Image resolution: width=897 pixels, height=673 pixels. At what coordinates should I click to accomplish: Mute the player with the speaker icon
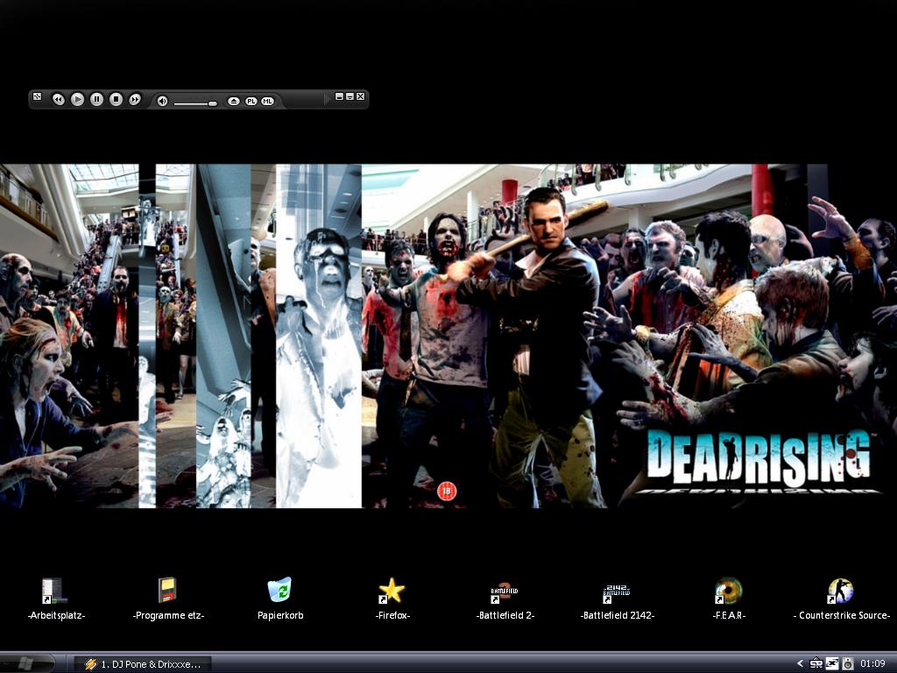click(162, 102)
